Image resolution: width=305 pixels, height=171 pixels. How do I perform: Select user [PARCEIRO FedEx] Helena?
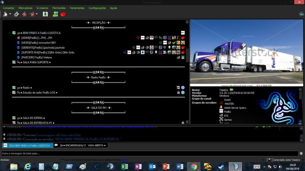(37, 57)
